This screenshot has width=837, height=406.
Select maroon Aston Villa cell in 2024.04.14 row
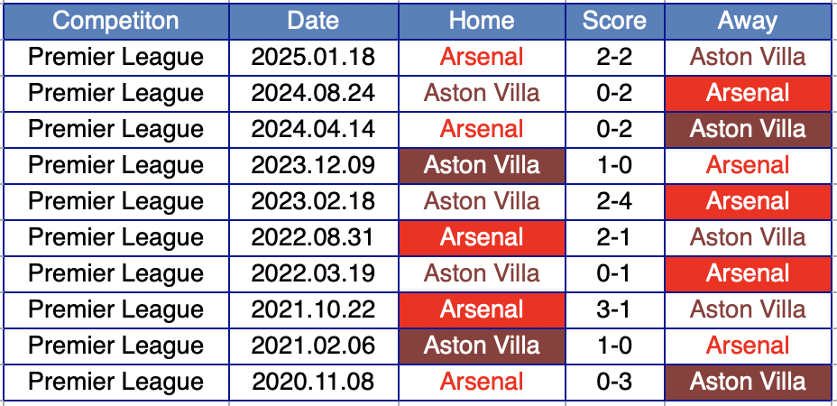click(748, 129)
